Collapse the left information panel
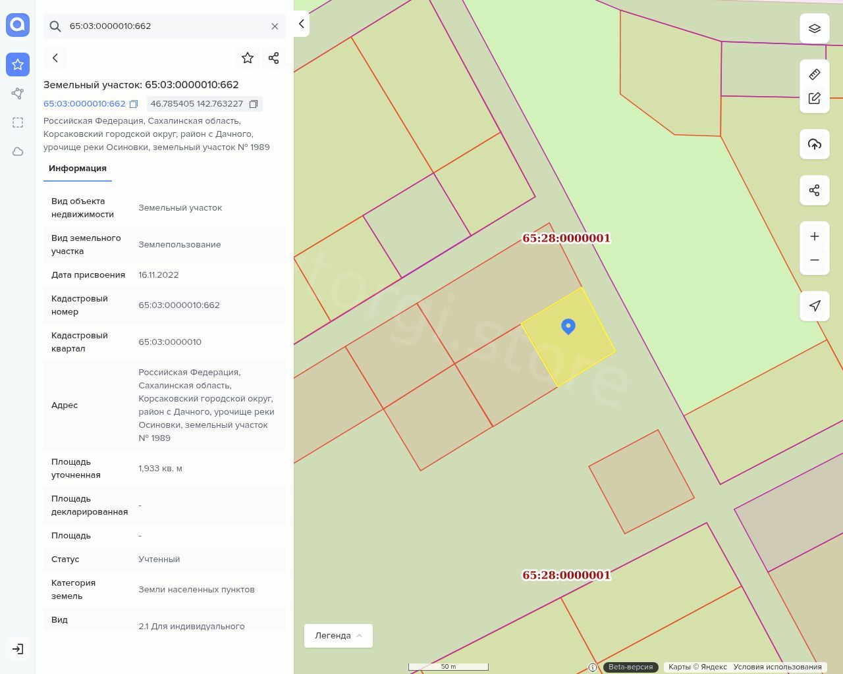 301,24
